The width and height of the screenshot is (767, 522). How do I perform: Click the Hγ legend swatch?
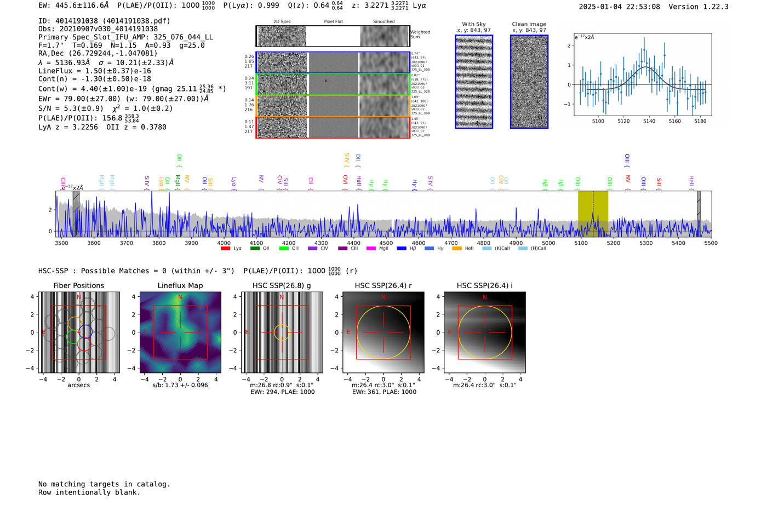(x=429, y=249)
